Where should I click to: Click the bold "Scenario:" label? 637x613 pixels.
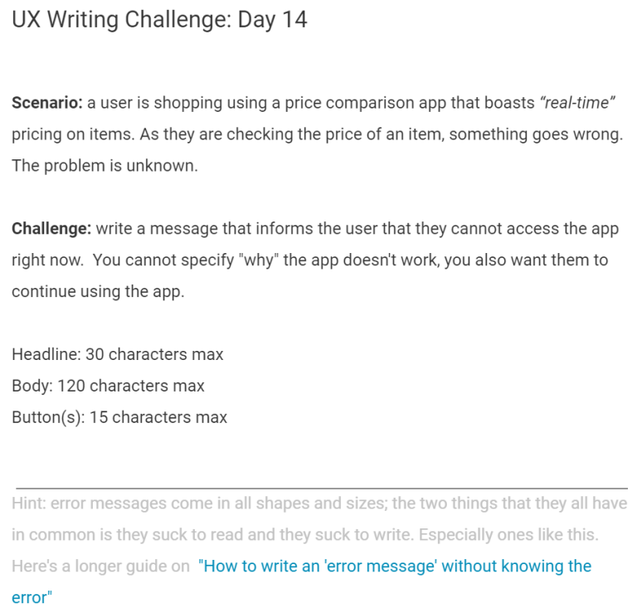(46, 103)
